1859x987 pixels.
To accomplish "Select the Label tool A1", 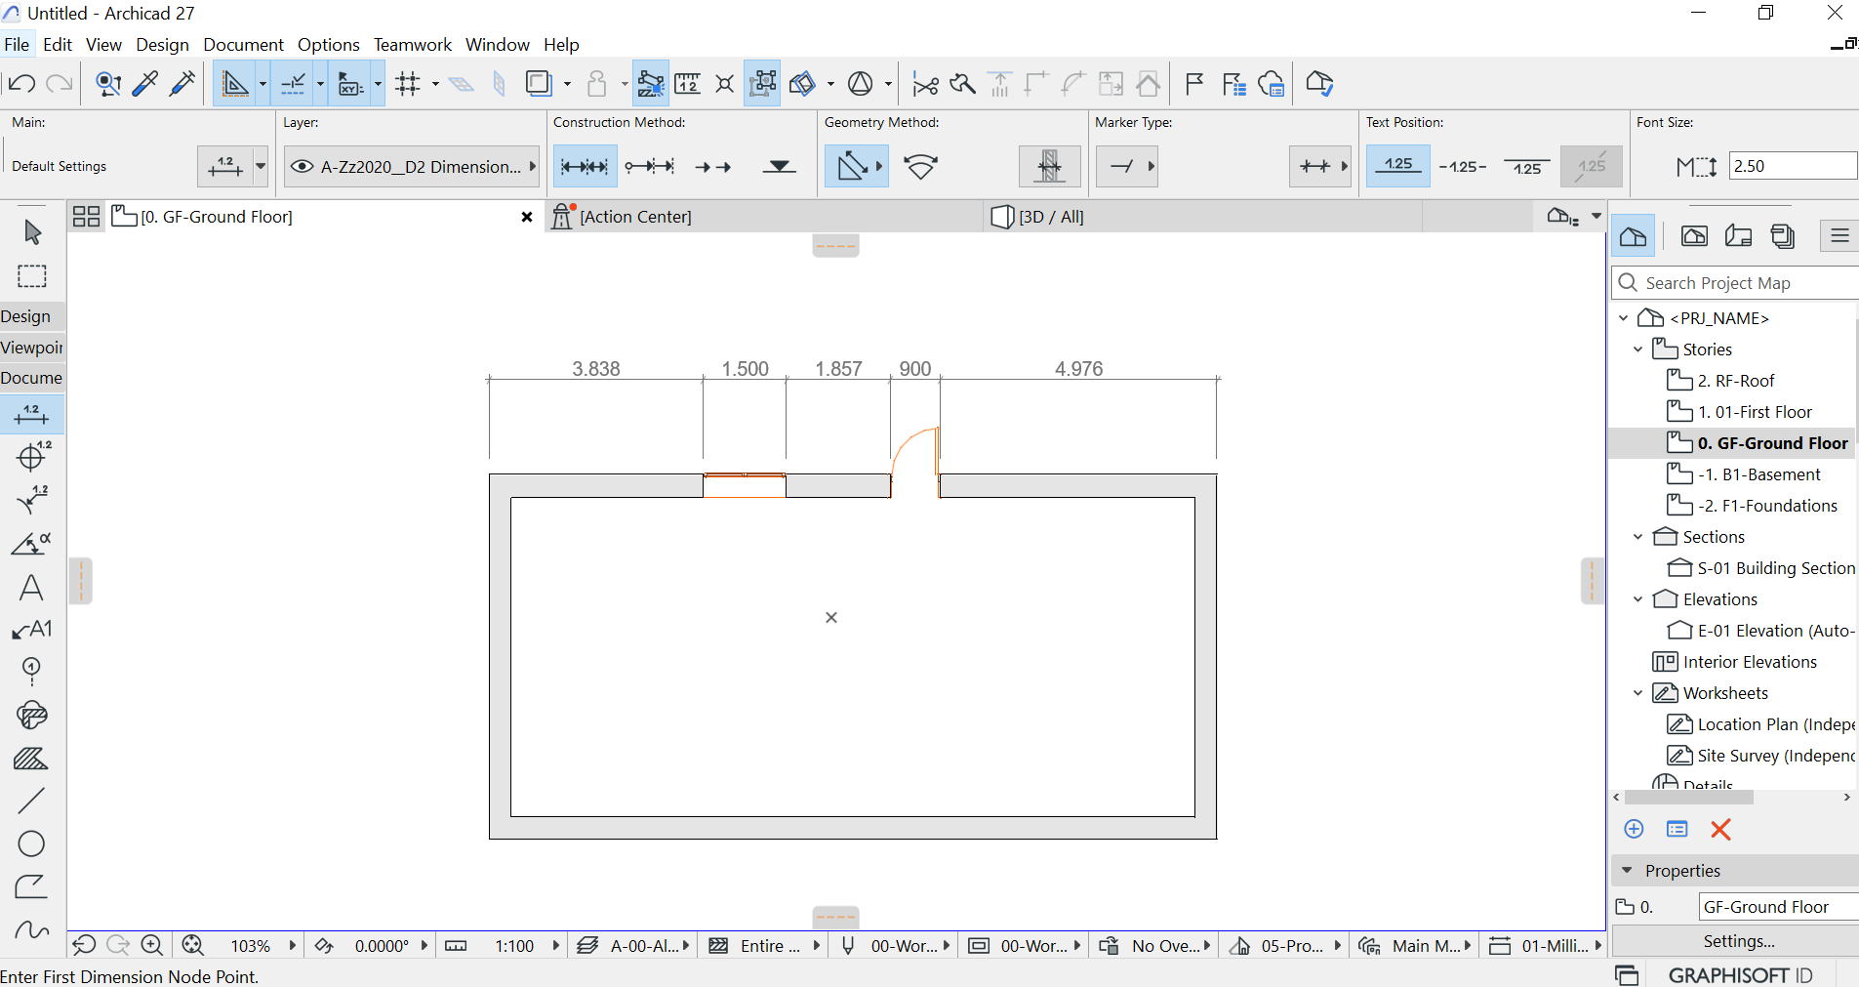I will tap(32, 630).
